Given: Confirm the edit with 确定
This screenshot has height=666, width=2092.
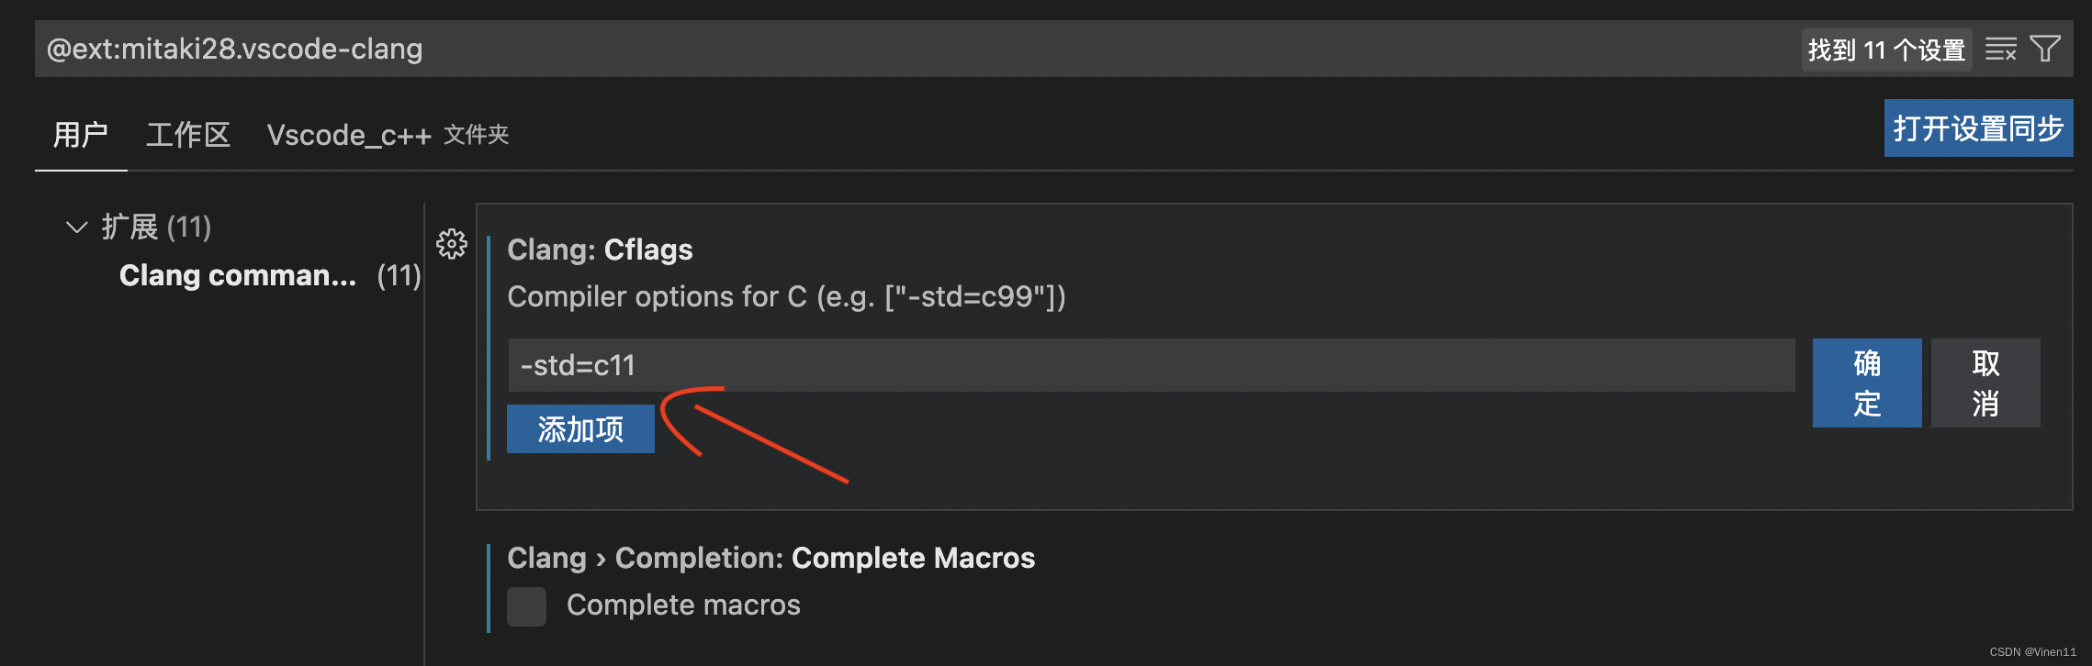Looking at the screenshot, I should coord(1866,383).
